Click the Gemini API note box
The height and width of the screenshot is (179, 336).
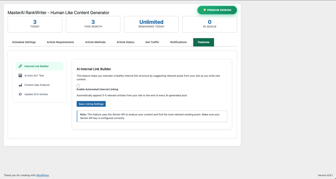152,116
